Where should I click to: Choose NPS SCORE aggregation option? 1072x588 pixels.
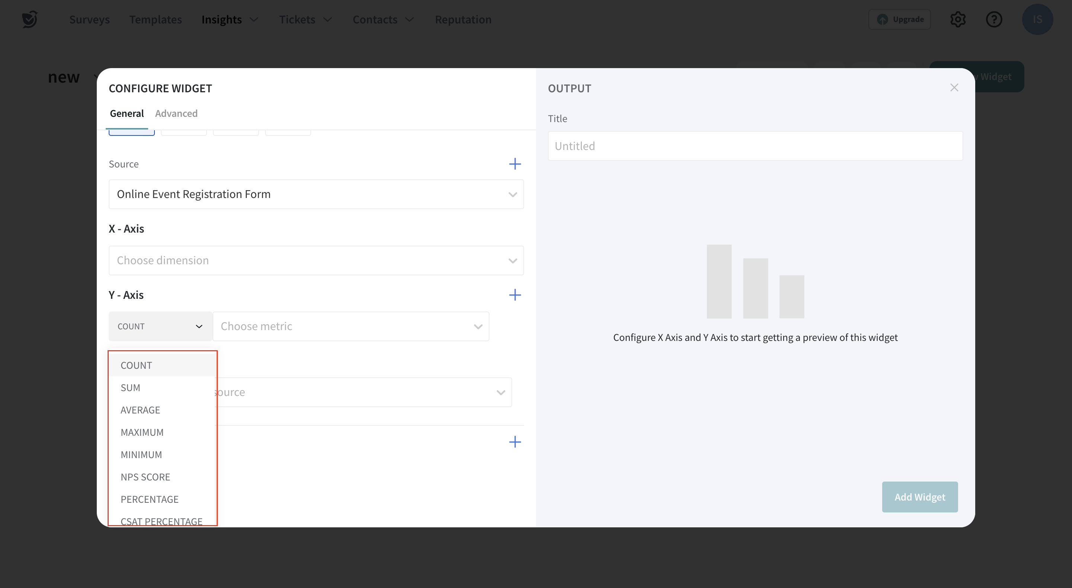coord(145,477)
